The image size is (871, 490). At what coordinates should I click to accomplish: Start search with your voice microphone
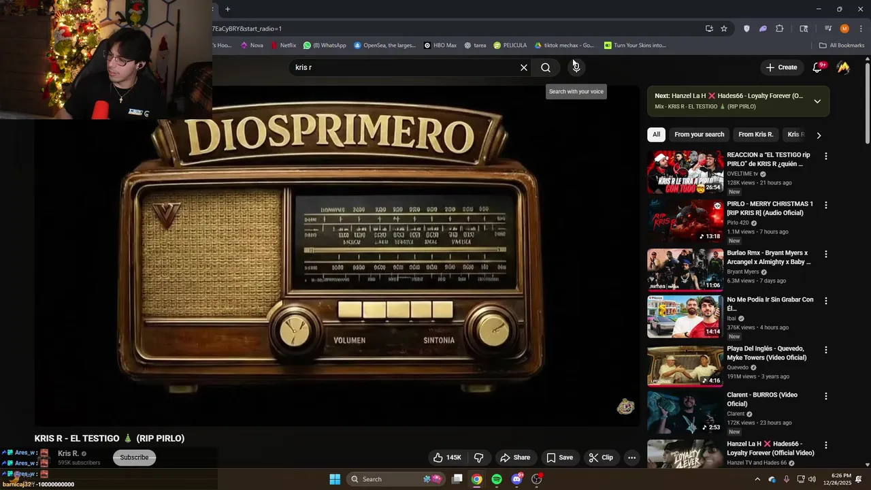(576, 67)
